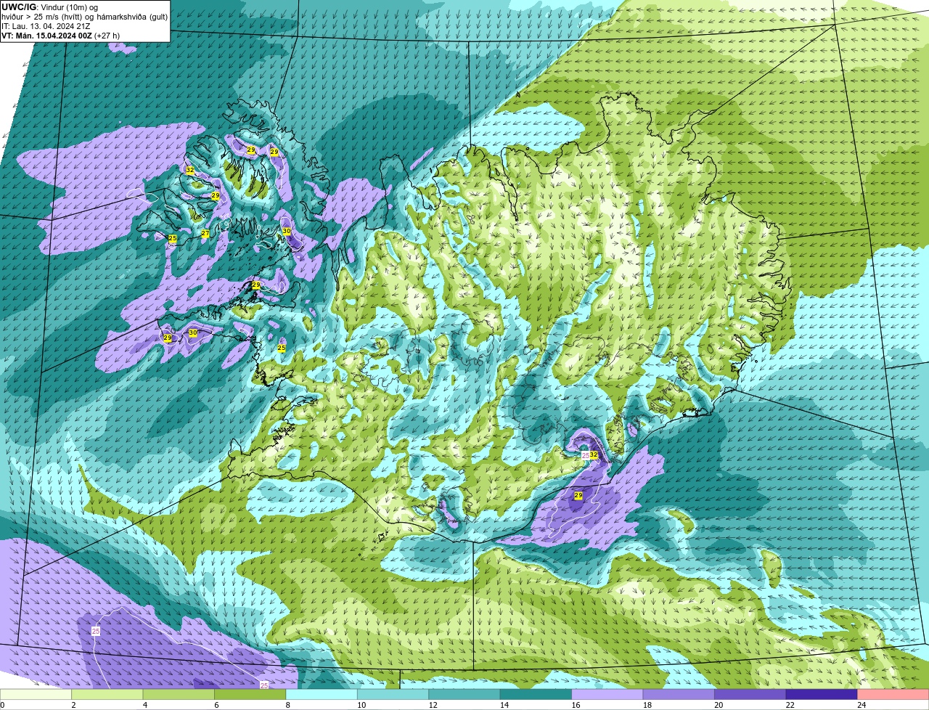Select the legend scale value 14
The width and height of the screenshot is (929, 710).
pos(503,704)
